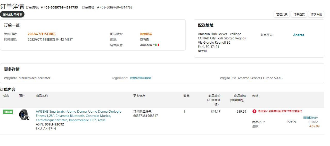Select SKU text AK-37-H
Image resolution: width=330 pixels, height=146 pixels.
pyautogui.click(x=49, y=129)
